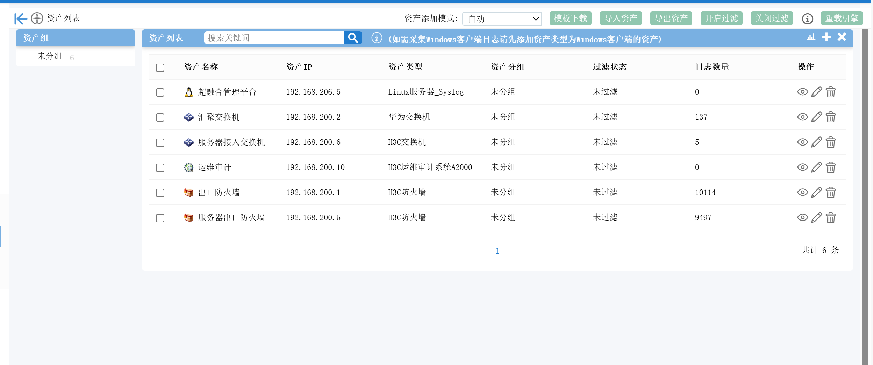Click the X icon in asset list header

(842, 37)
